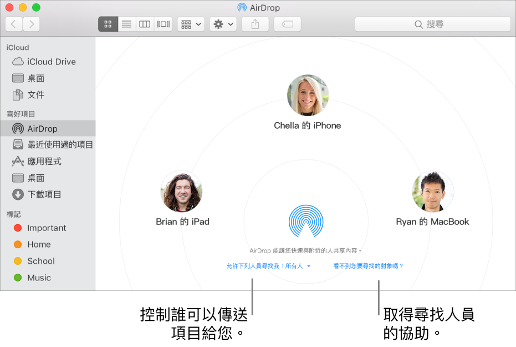Screen dimensions: 516x347
Task: Open 桌面 under the iCloud section
Action: 48,78
